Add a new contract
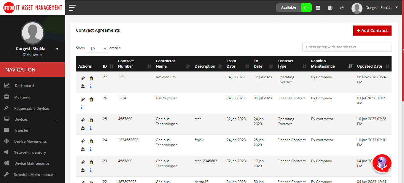Viewport: 404px width, 183px height. (x=372, y=31)
